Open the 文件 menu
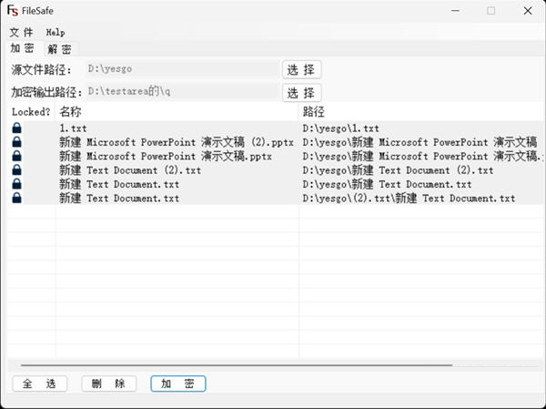Screen dimensions: 546x409 (x=21, y=33)
